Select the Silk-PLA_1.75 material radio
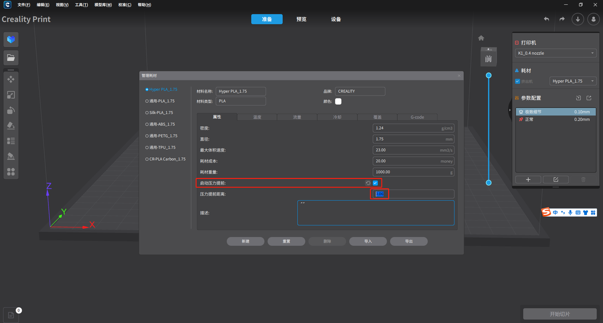603x323 pixels. click(147, 113)
